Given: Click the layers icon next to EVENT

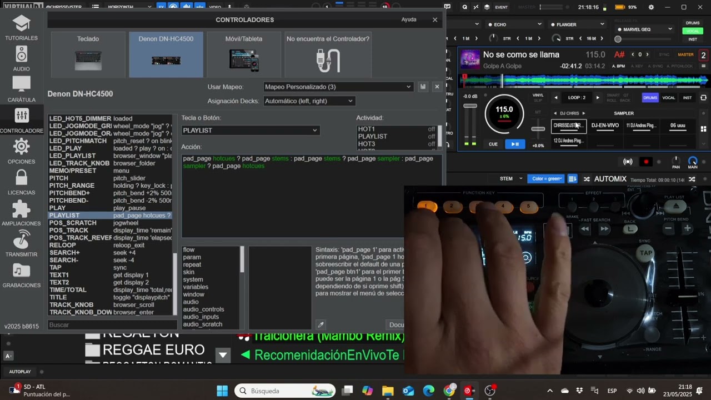Looking at the screenshot, I should point(487,7).
